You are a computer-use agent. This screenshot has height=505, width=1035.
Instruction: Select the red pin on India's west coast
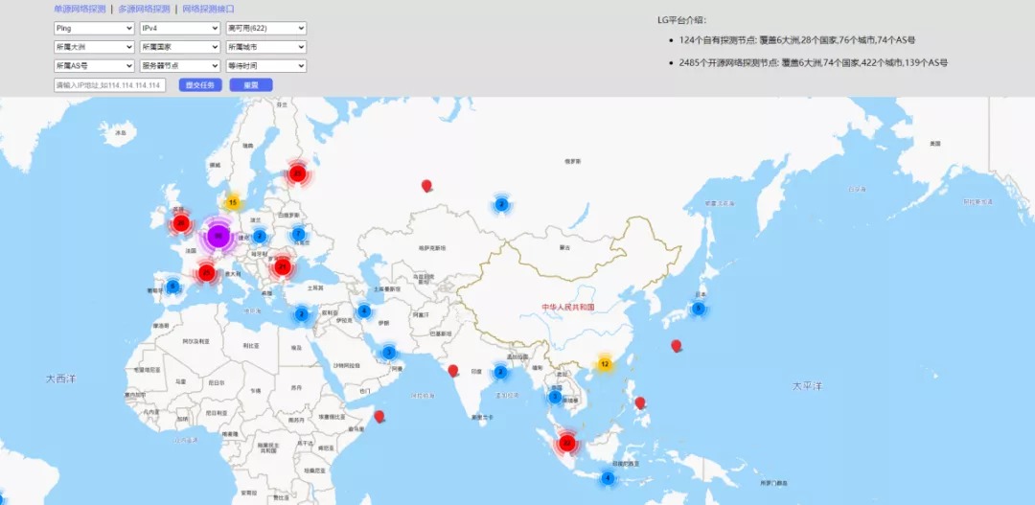point(452,370)
